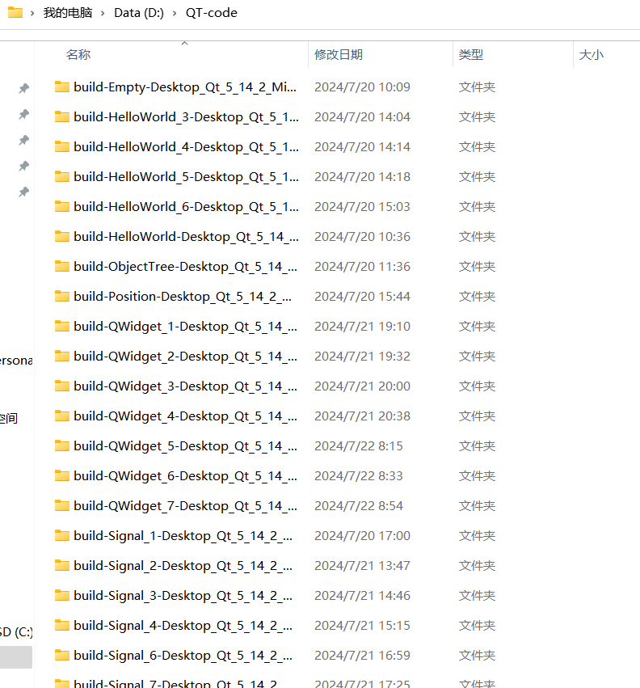Click folder icon of build-QWidget_5 row
The height and width of the screenshot is (688, 640).
coord(62,445)
